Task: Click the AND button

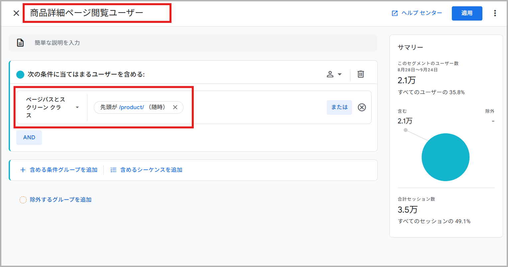Action: (x=29, y=138)
